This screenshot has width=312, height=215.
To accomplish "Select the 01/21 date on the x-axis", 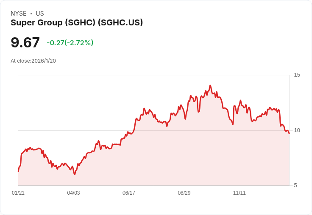I will click(x=18, y=193).
